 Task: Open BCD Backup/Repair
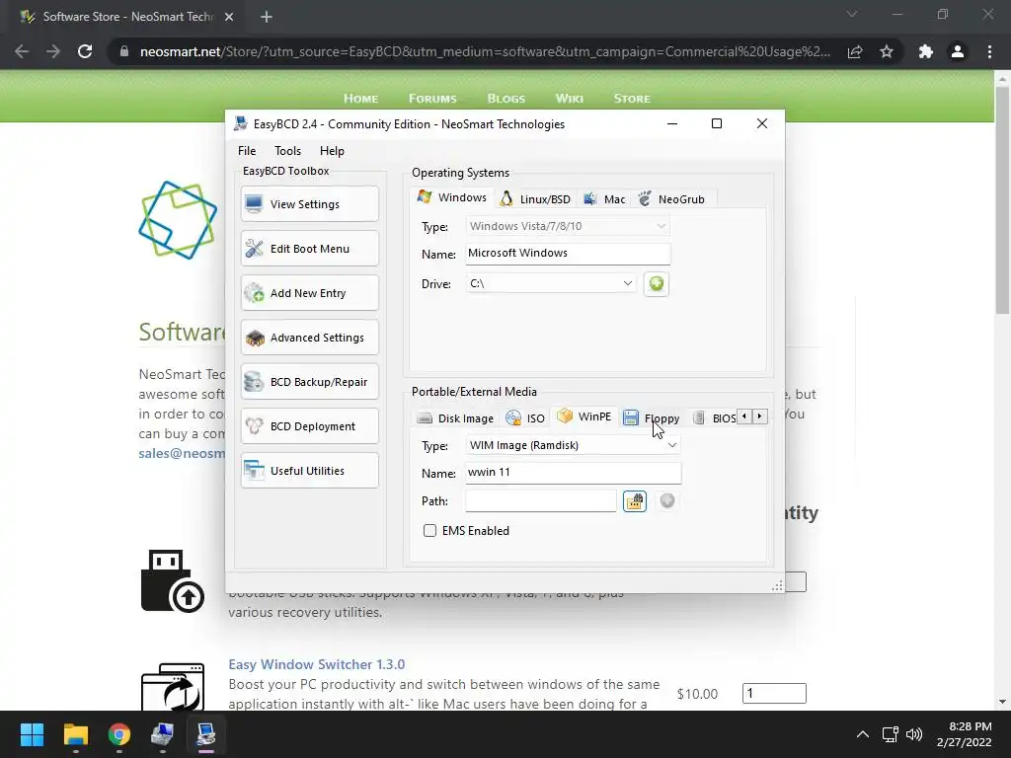pyautogui.click(x=309, y=382)
